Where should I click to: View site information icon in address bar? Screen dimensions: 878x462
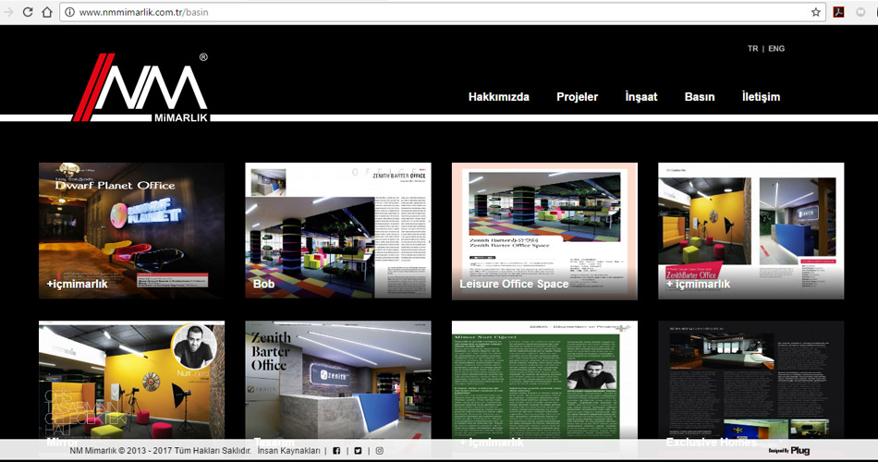click(x=69, y=12)
